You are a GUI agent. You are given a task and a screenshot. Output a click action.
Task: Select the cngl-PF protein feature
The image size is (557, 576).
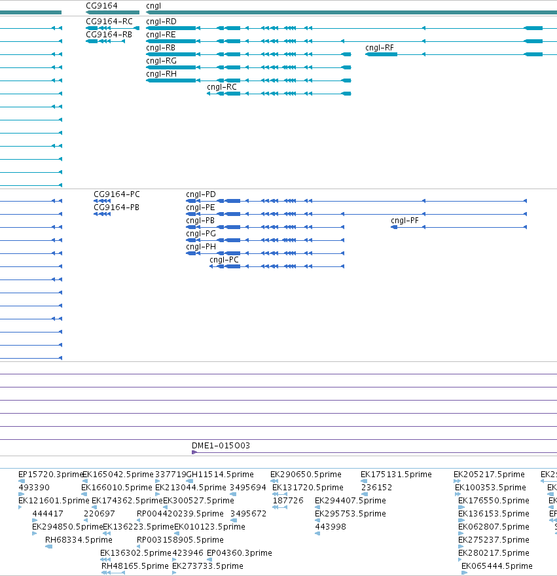click(x=459, y=227)
